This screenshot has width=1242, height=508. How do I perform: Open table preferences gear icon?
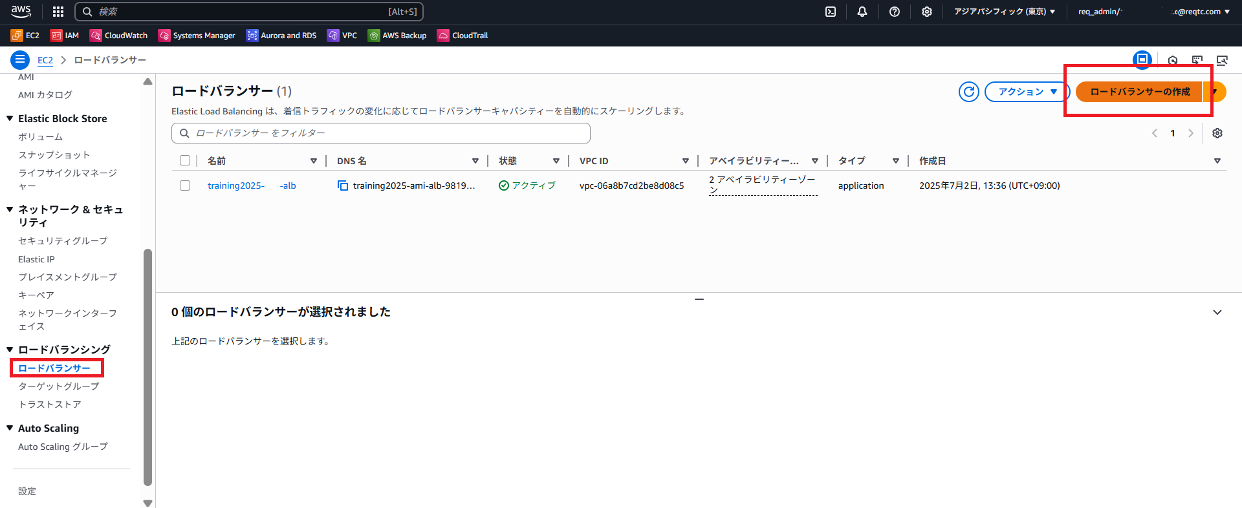click(1217, 133)
